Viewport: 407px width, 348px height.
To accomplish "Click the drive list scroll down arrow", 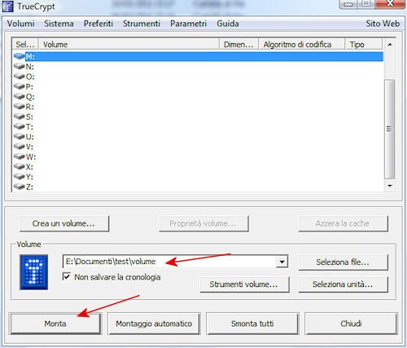I will [x=390, y=186].
